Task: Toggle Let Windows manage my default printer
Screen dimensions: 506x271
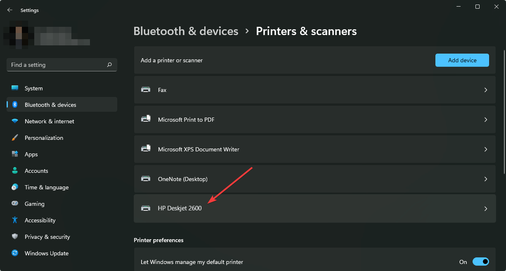Action: click(481, 262)
